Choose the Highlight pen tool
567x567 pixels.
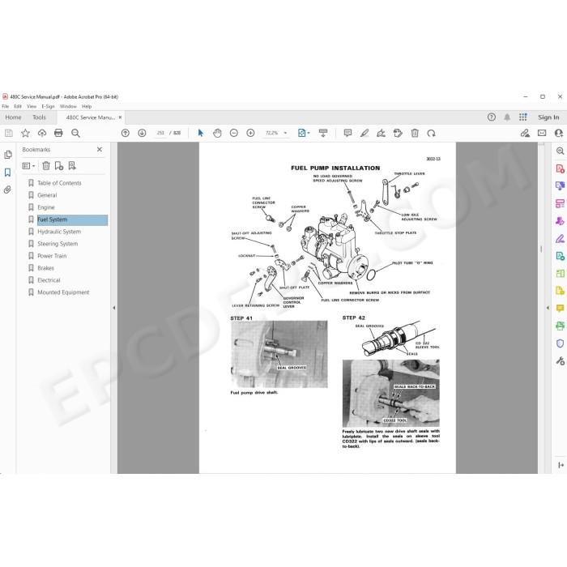coord(364,133)
